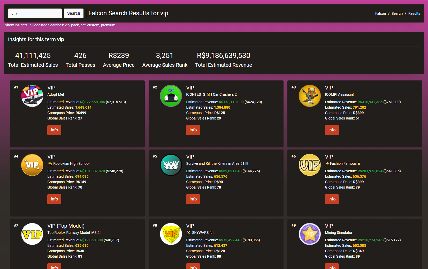Click the R$310,942,386 estimated revenue value
Screen dimensions: 428x269
(370, 102)
